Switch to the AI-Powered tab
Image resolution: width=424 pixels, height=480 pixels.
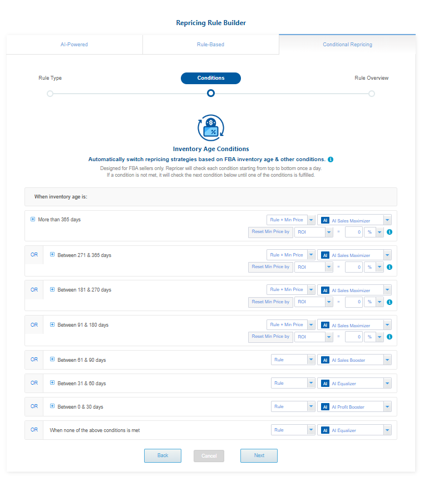click(x=74, y=45)
